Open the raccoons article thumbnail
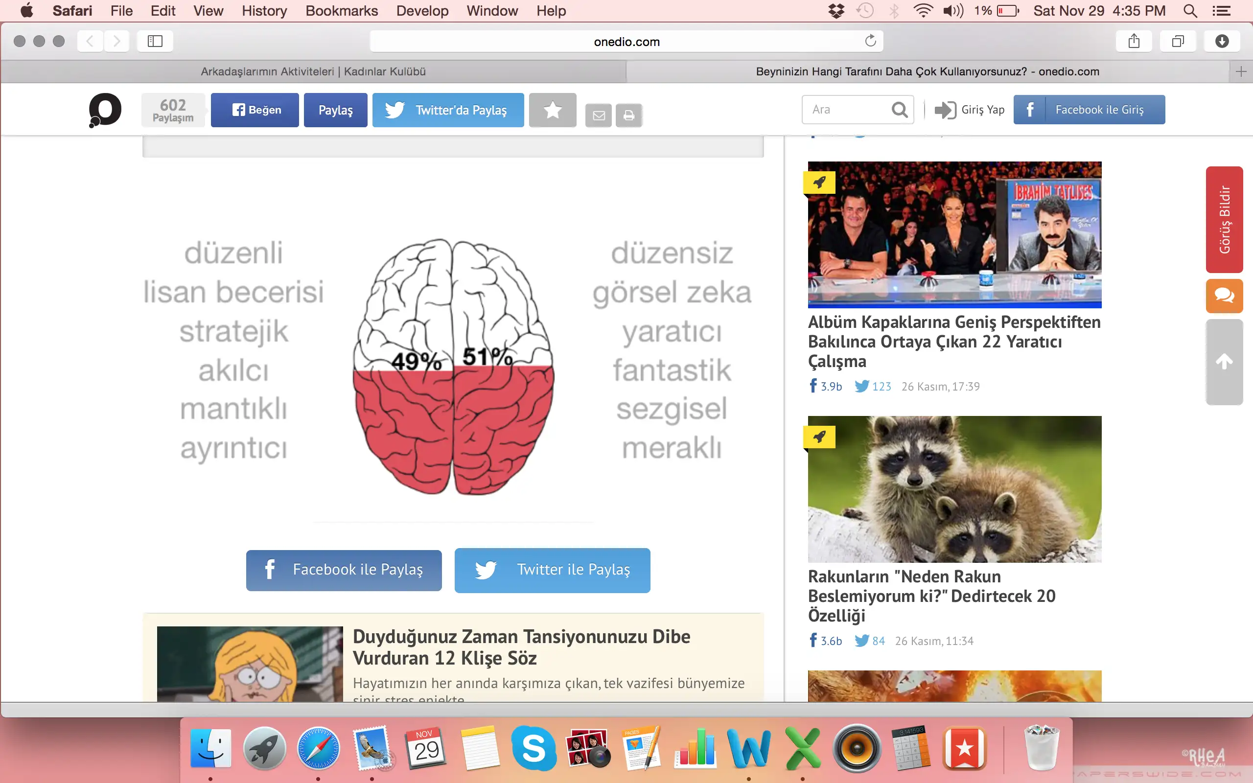 click(954, 489)
